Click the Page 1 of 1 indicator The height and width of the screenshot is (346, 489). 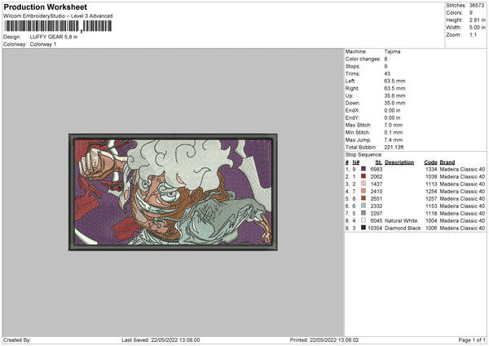(472, 339)
